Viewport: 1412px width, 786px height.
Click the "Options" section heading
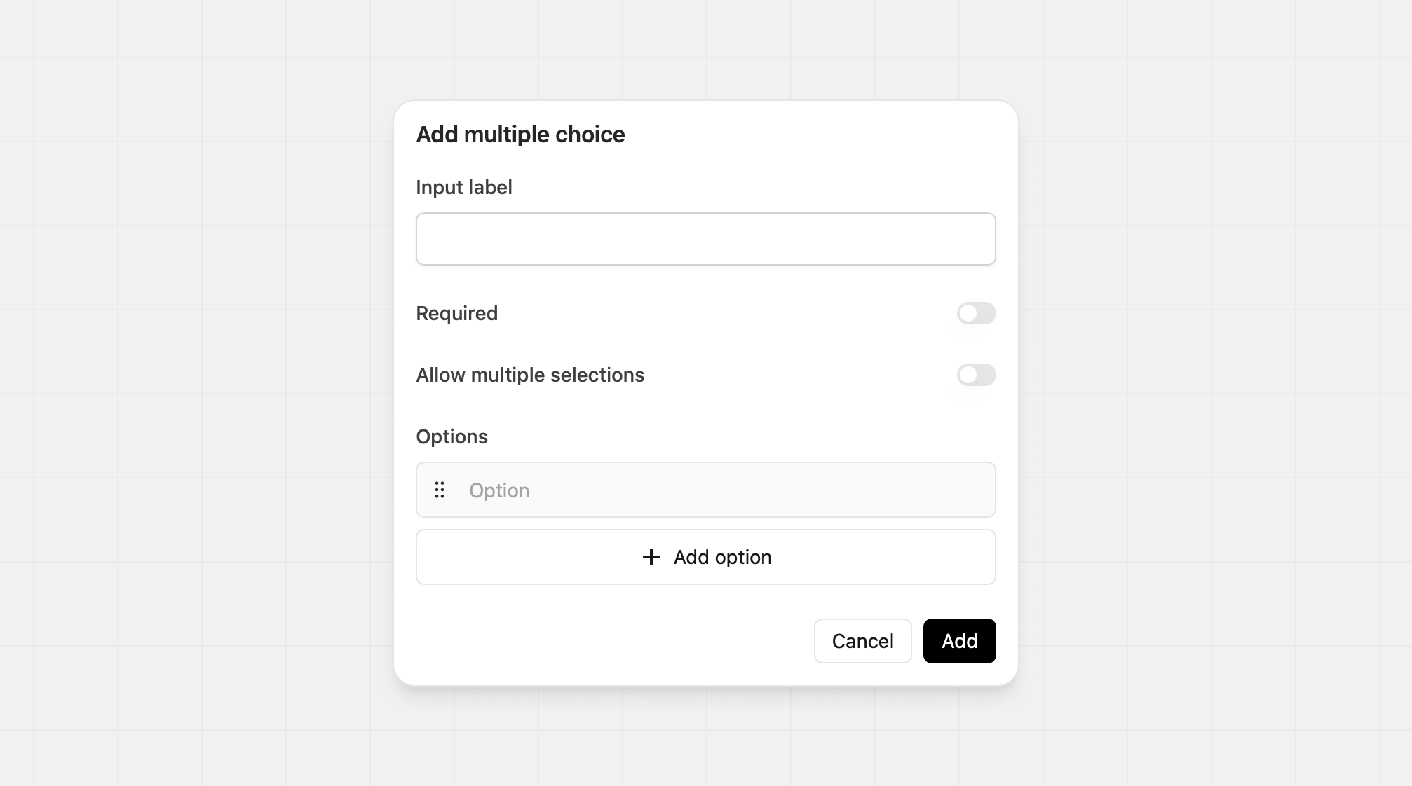452,436
